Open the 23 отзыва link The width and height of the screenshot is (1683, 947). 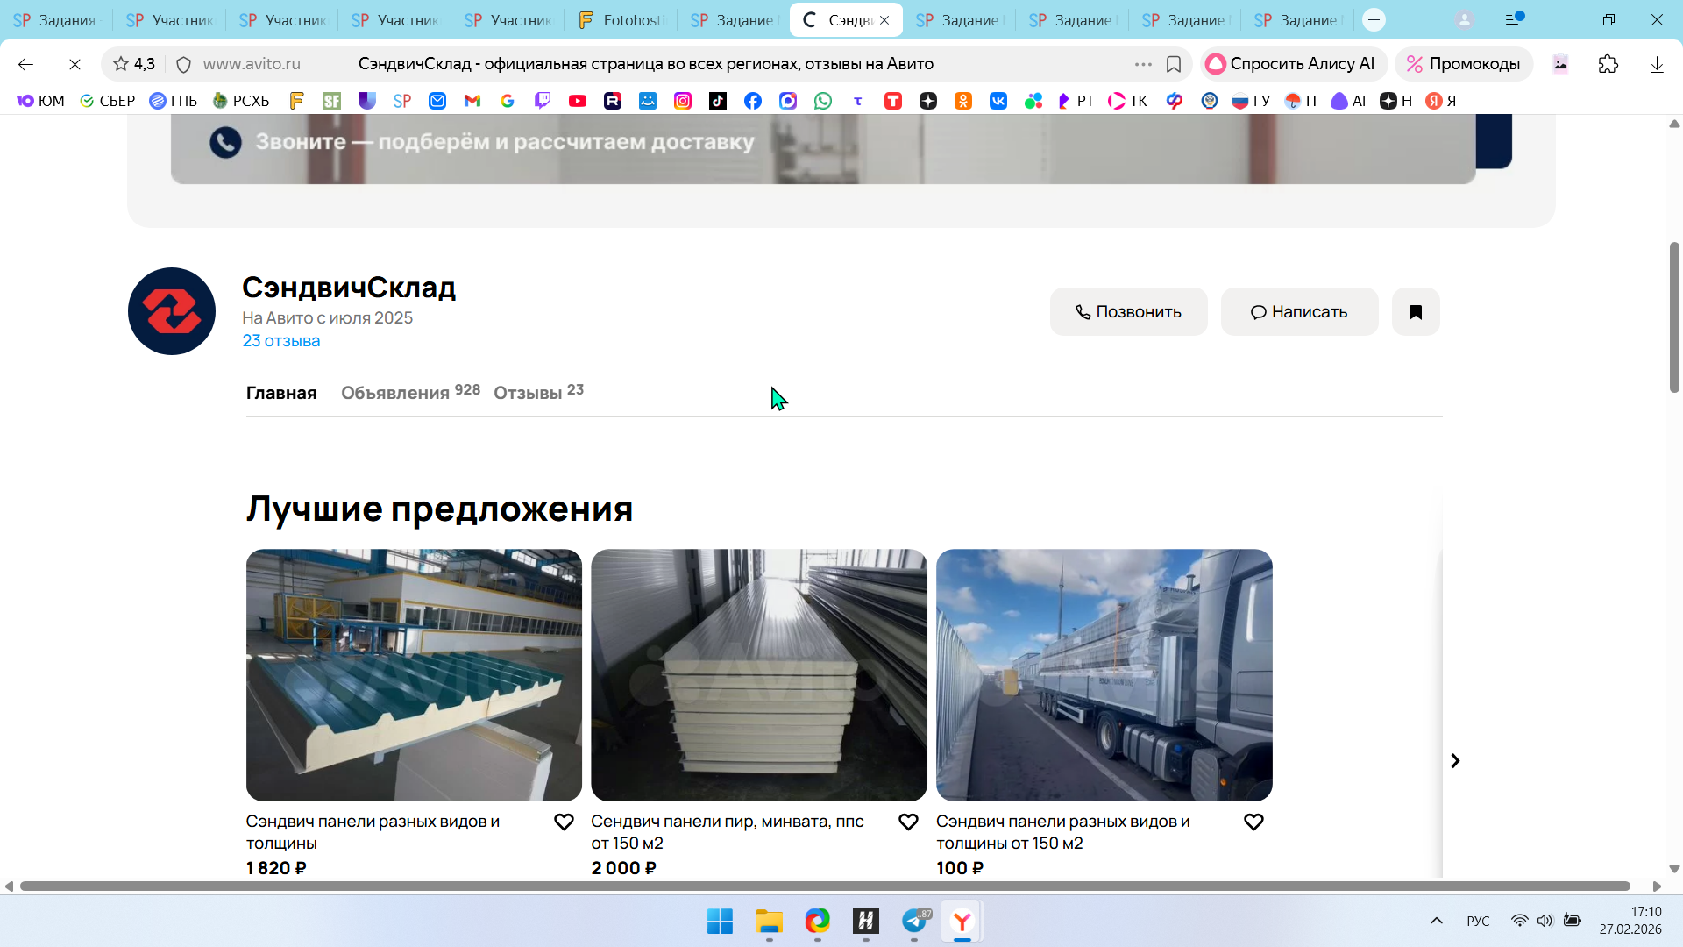pyautogui.click(x=280, y=341)
